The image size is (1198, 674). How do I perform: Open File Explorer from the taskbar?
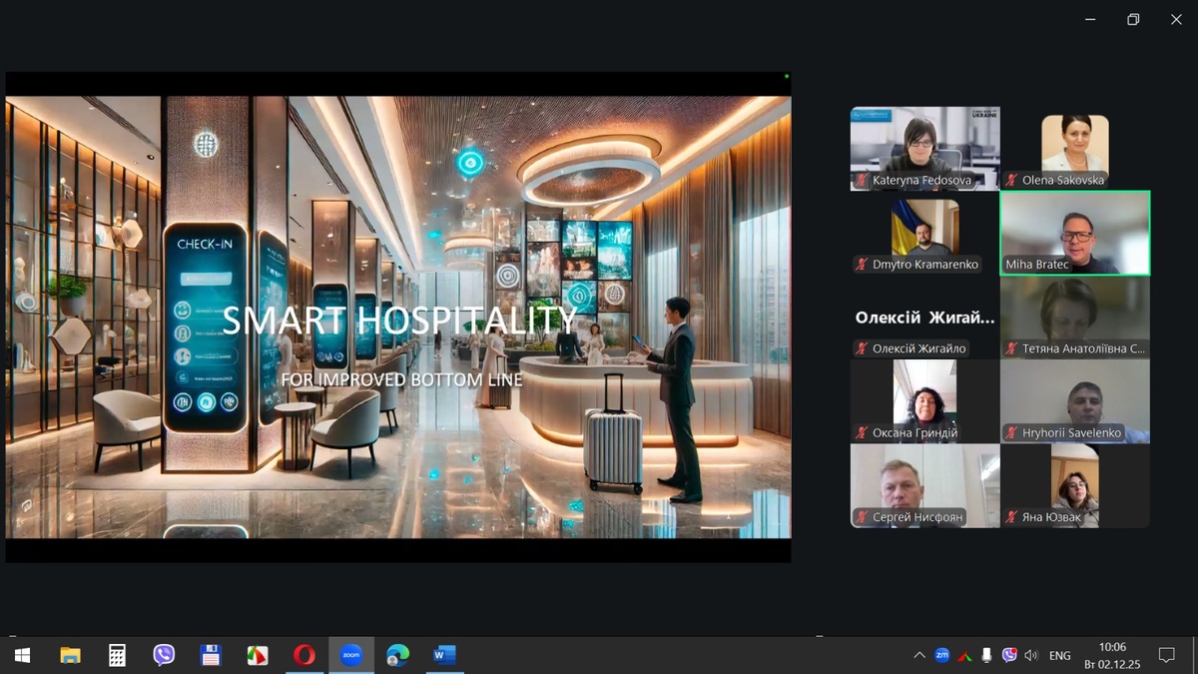[70, 655]
